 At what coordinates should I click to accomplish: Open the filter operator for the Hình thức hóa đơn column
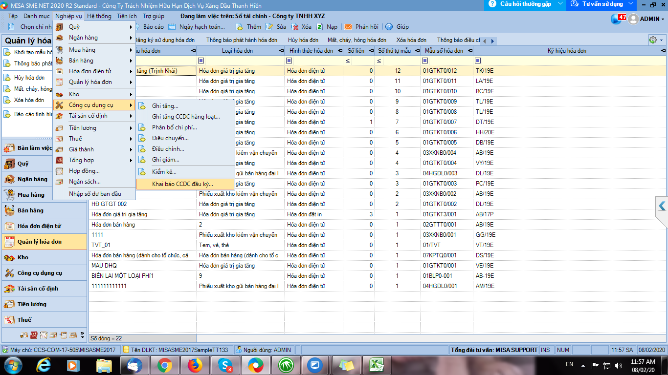[289, 61]
